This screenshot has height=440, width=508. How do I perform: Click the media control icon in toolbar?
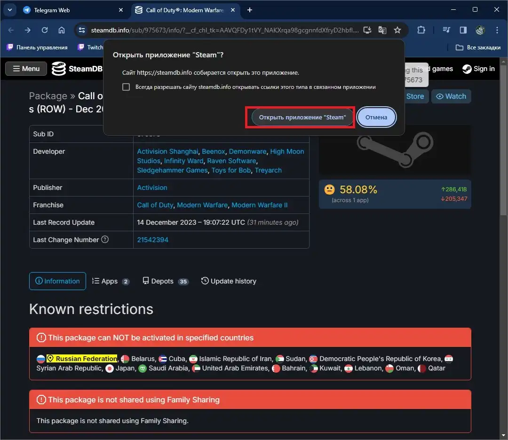[x=447, y=30]
